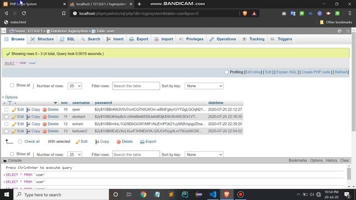Open Visual Studio Code from the taskbar

point(212,194)
